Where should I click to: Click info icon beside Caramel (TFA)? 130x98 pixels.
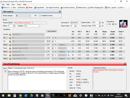(69, 52)
